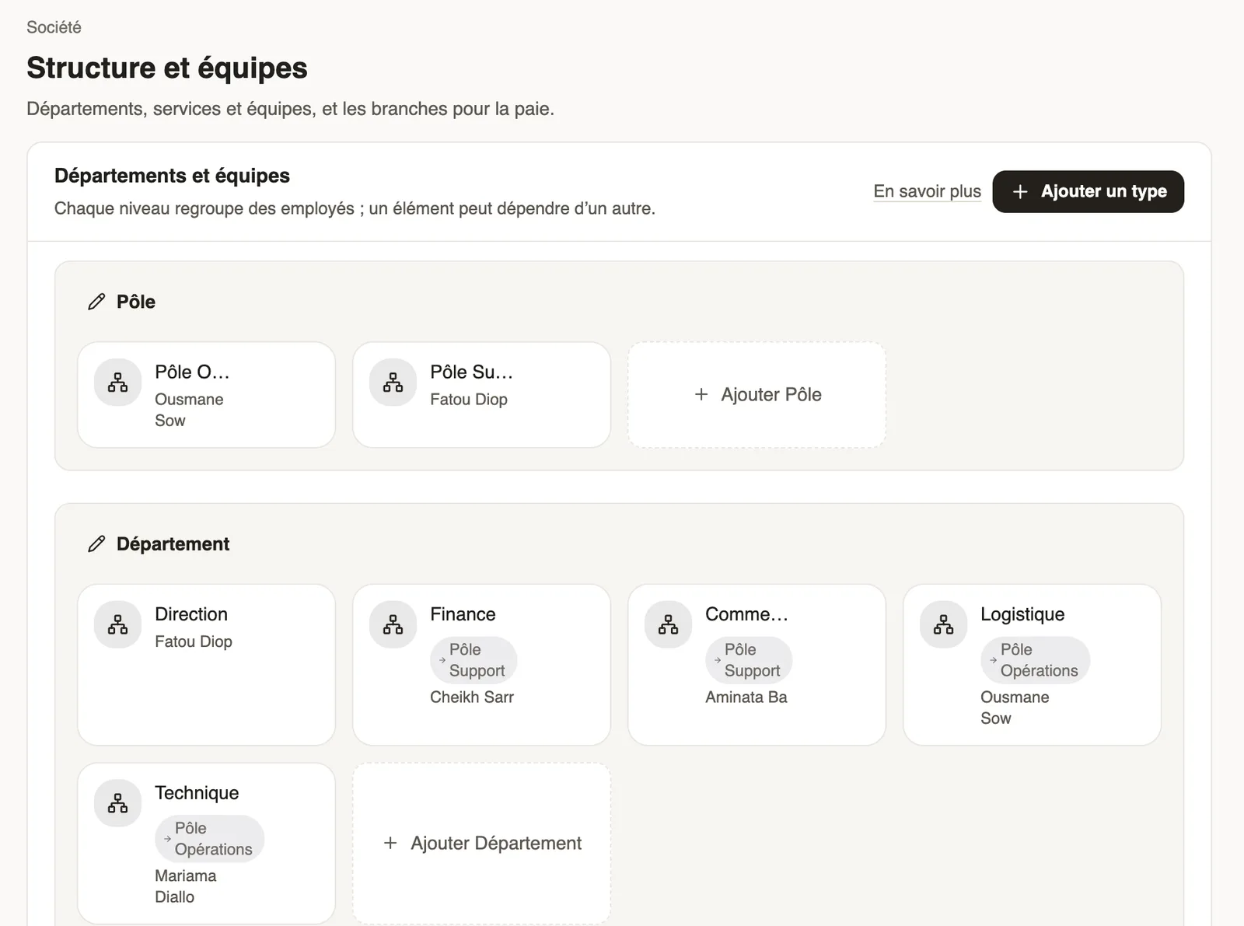Click the org chart icon on Direction card
This screenshot has height=926, width=1244.
[x=117, y=624]
